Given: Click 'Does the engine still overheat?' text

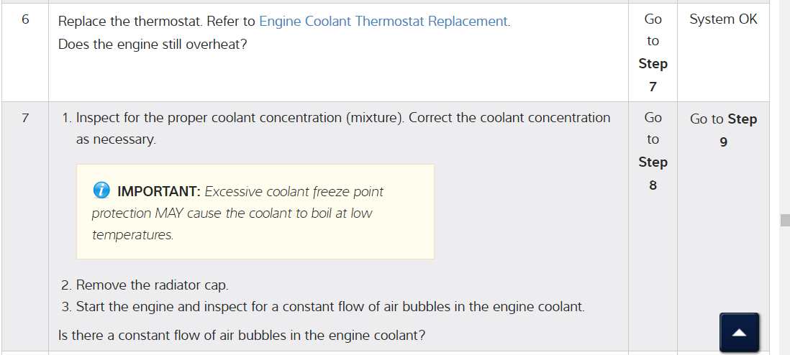Looking at the screenshot, I should tap(153, 45).
